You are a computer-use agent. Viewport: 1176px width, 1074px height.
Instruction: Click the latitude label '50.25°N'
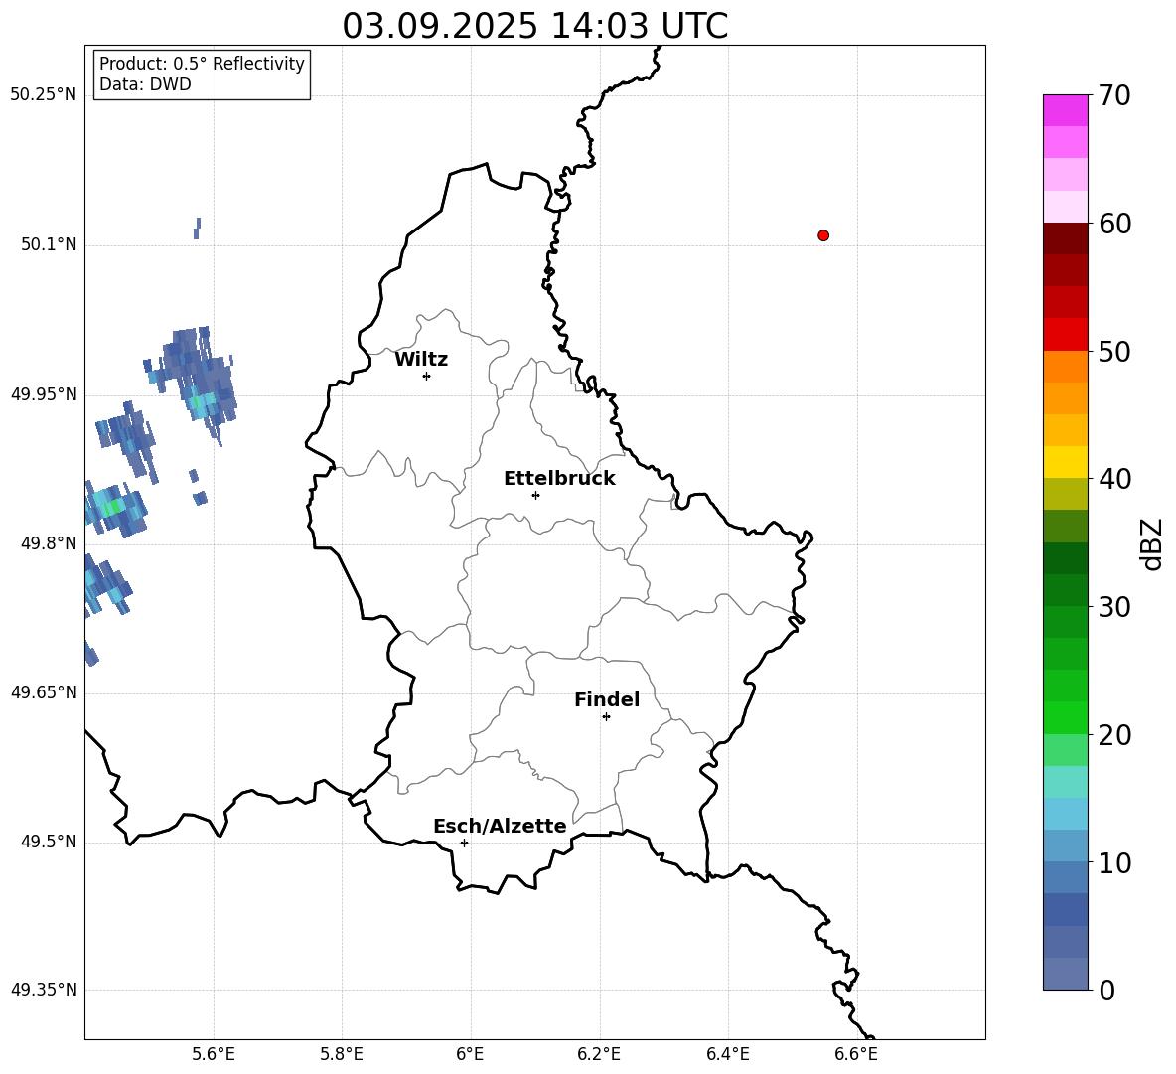click(43, 95)
